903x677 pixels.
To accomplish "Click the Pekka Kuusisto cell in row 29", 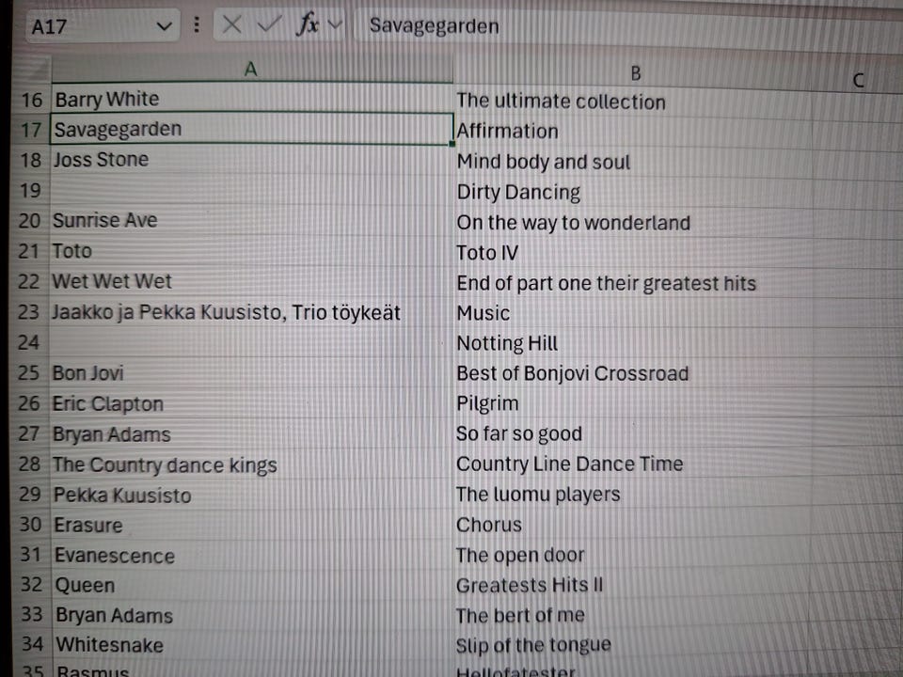I will click(252, 496).
